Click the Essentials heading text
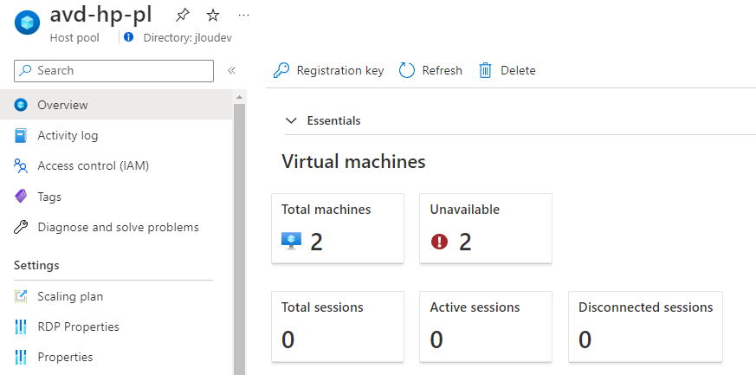 point(333,120)
